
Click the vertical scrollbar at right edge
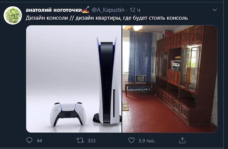[226, 74]
